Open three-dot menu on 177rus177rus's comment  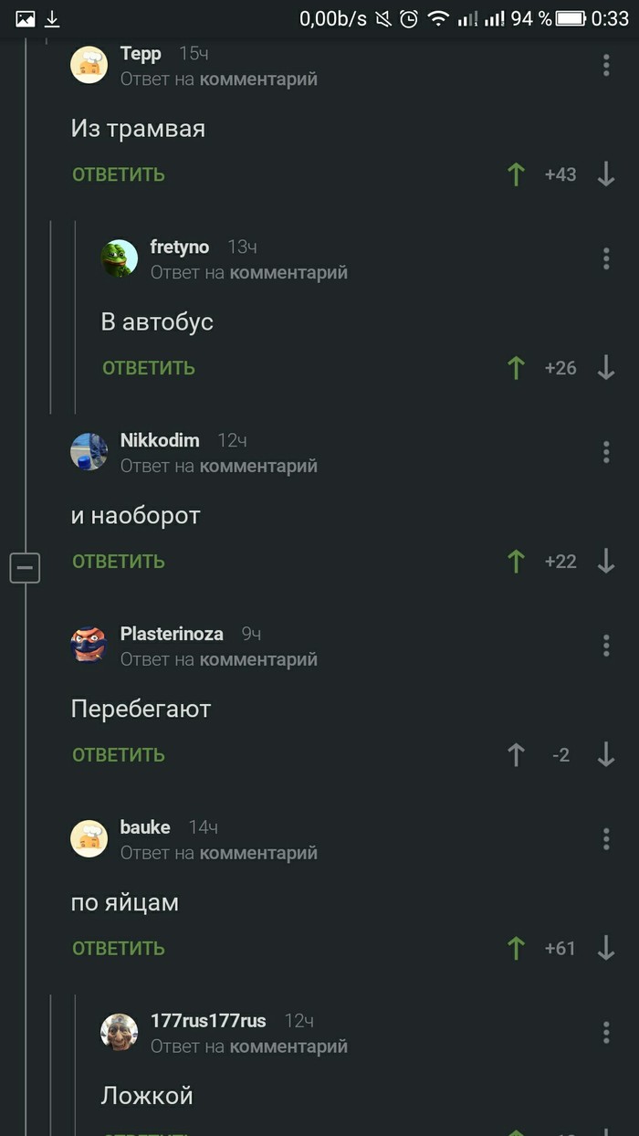(606, 1033)
